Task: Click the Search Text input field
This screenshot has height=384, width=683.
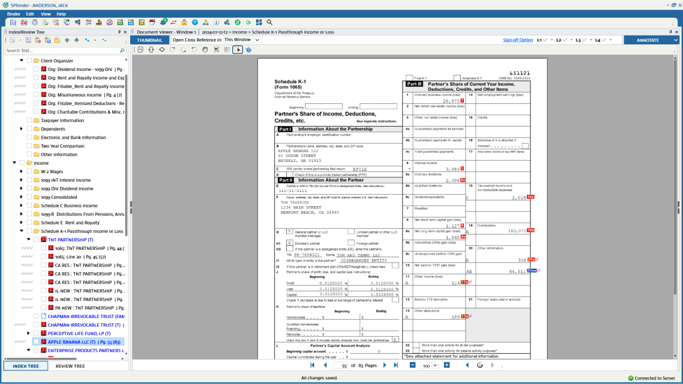Action: (61, 51)
